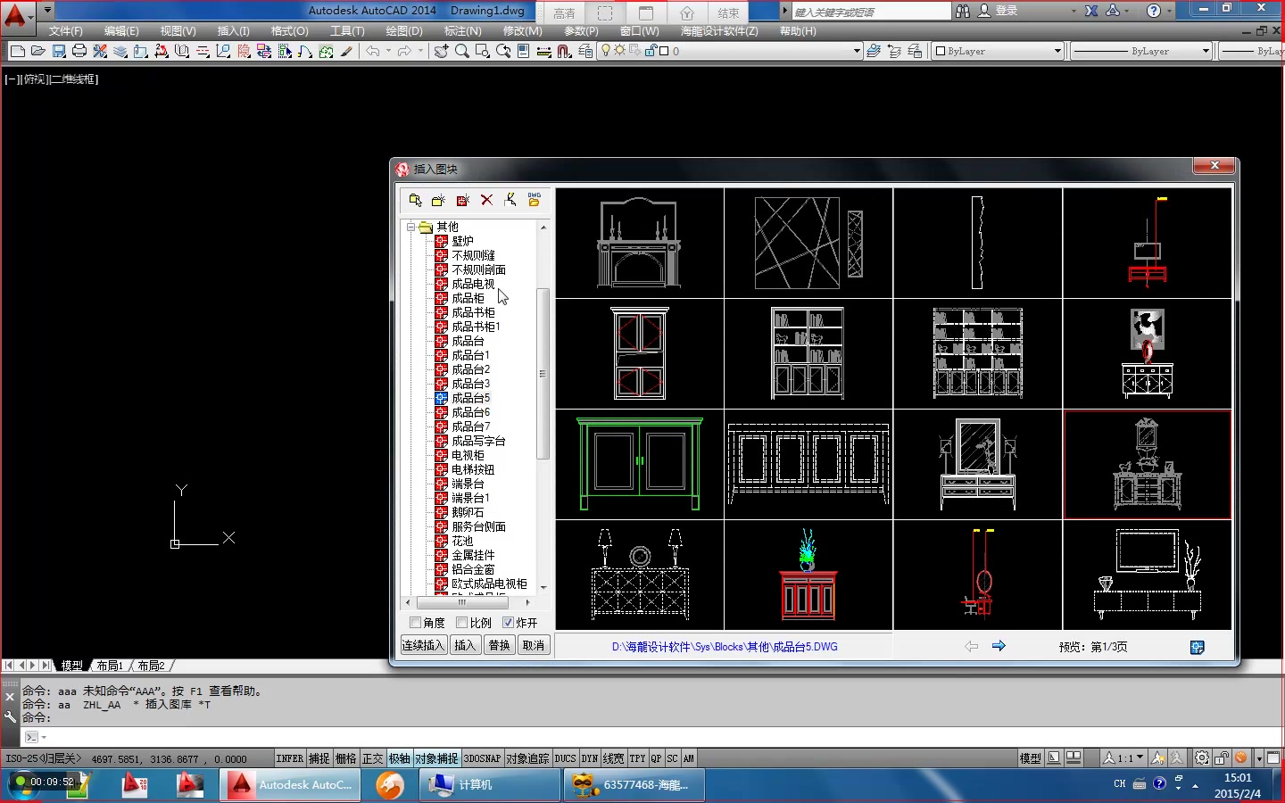This screenshot has height=803, width=1285.
Task: Open the 海龍设计软件(Z) menu
Action: 719,31
